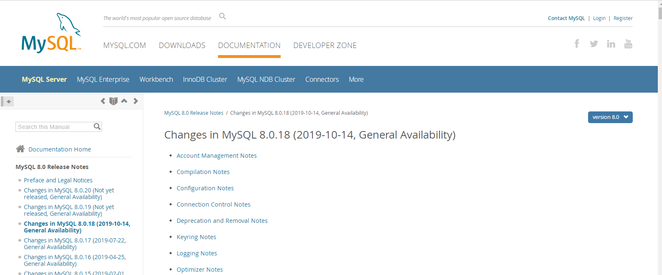The height and width of the screenshot is (275, 662).
Task: Open the YouTube social icon
Action: (628, 44)
